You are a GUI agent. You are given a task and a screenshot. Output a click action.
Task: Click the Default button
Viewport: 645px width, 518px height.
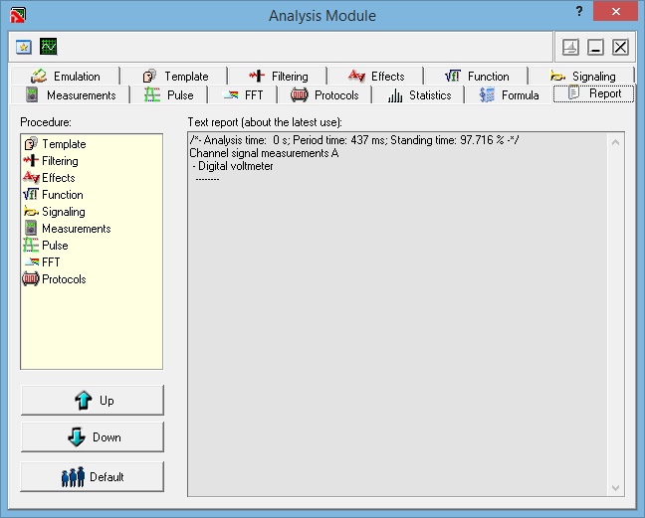[x=93, y=476]
